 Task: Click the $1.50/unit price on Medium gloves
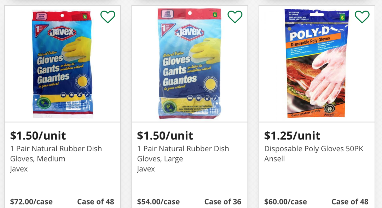[38, 135]
